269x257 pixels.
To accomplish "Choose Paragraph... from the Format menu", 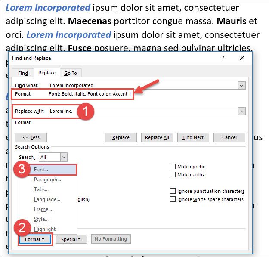I will coord(48,180).
